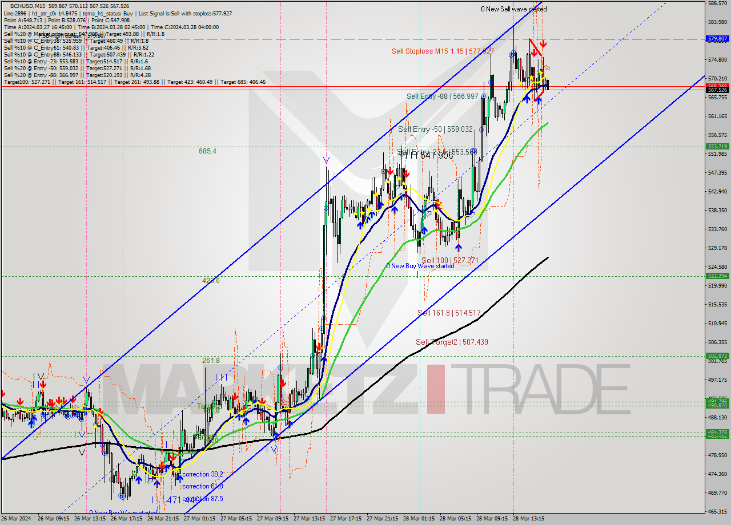Viewport: 731px width, 525px height.
Task: Click the 567.526 current price tag
Action: coord(717,90)
